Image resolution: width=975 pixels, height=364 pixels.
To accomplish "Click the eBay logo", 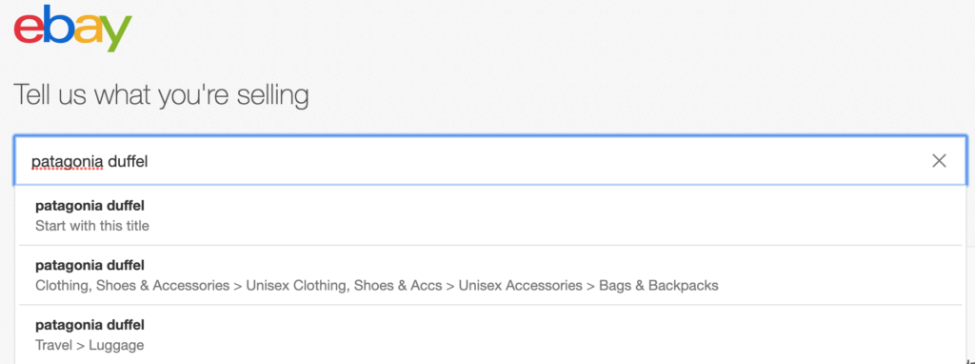I will (72, 28).
